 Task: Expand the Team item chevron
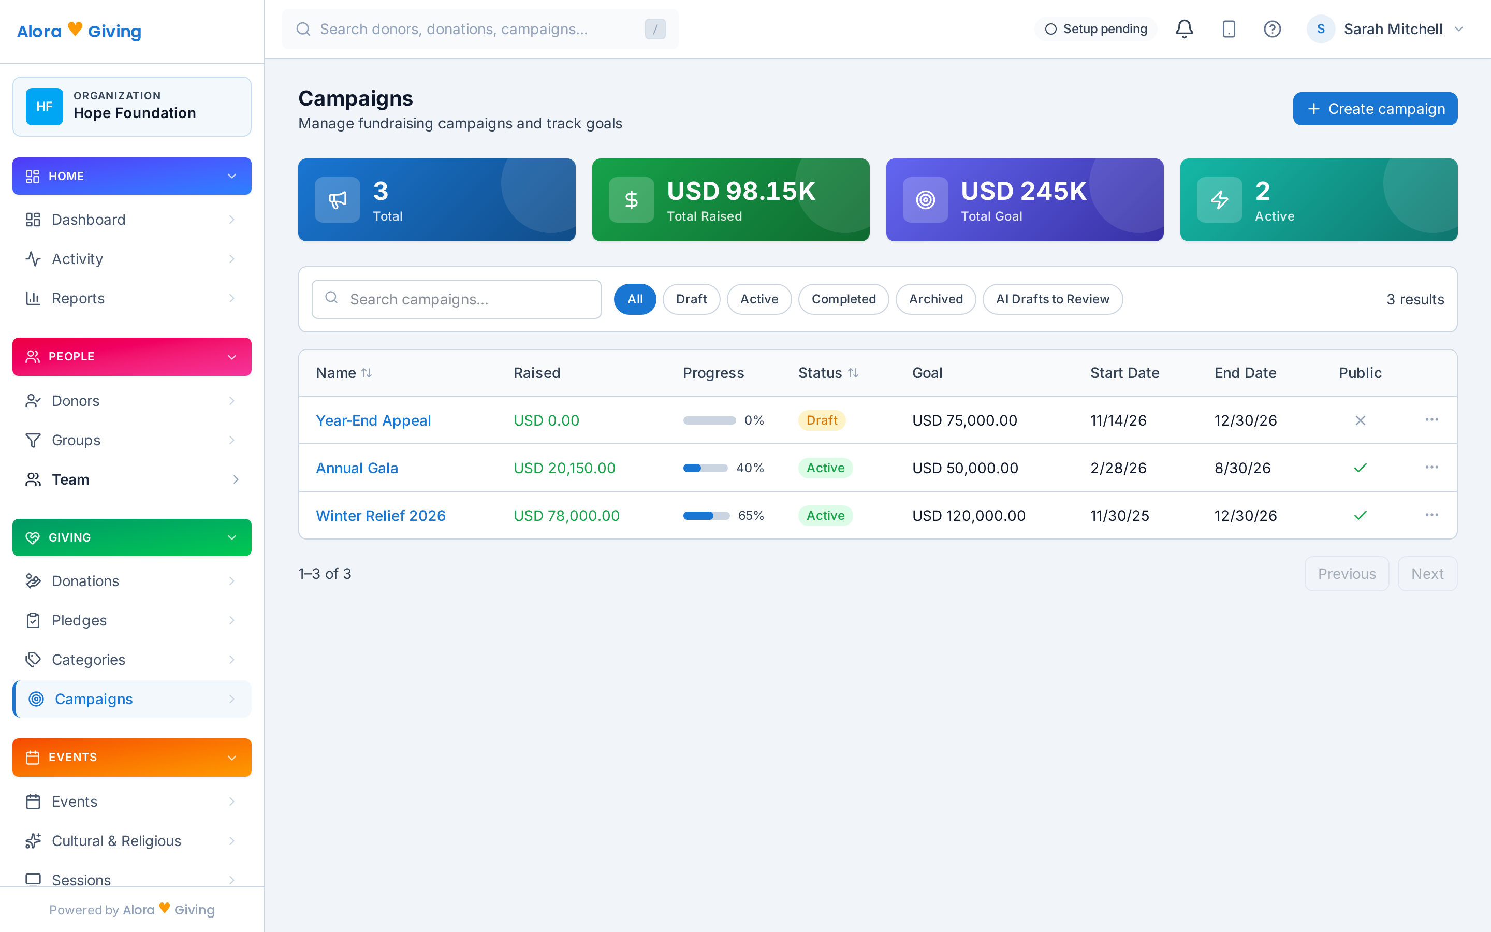click(x=236, y=479)
